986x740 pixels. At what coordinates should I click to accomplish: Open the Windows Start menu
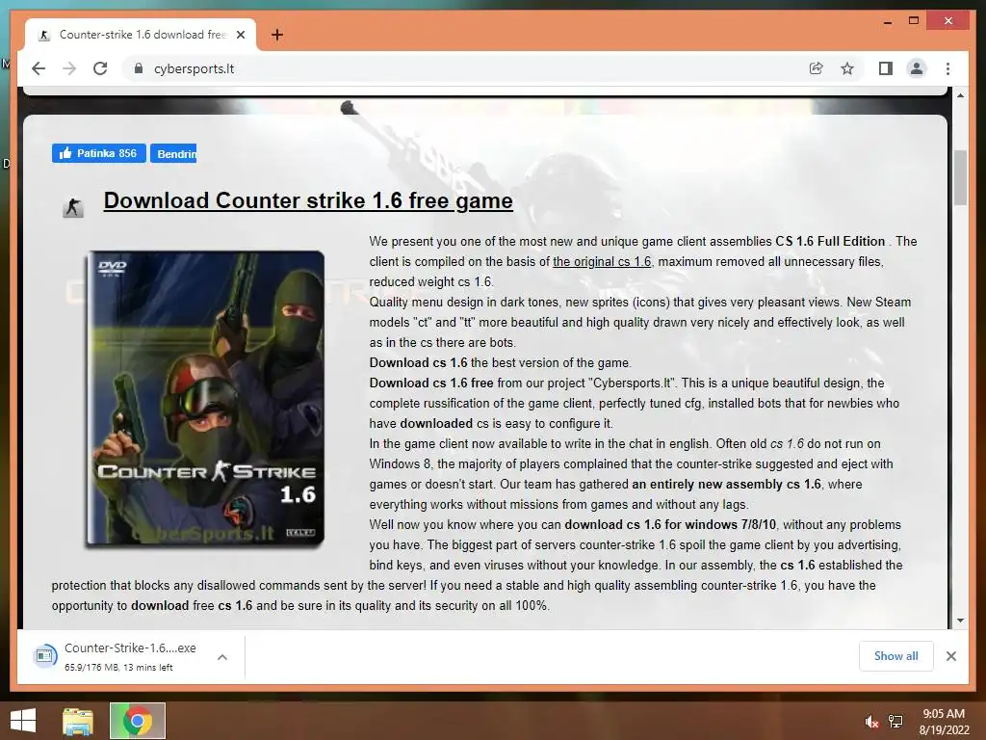pos(23,721)
